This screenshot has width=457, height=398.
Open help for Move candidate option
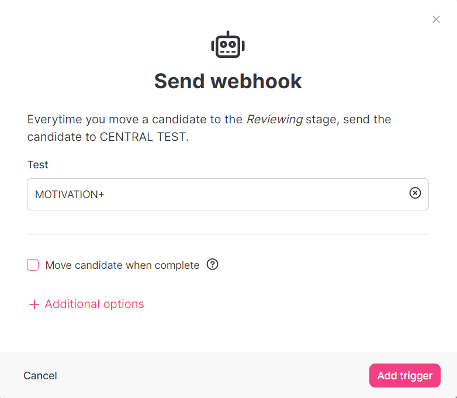213,265
